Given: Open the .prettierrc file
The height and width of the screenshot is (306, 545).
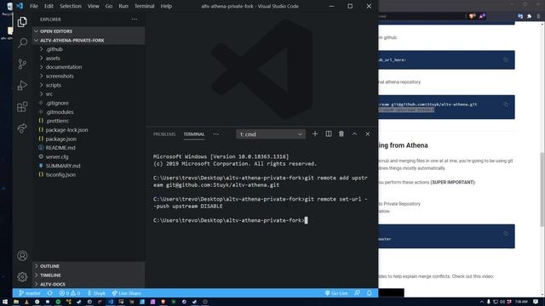Looking at the screenshot, I should click(x=89, y=121).
